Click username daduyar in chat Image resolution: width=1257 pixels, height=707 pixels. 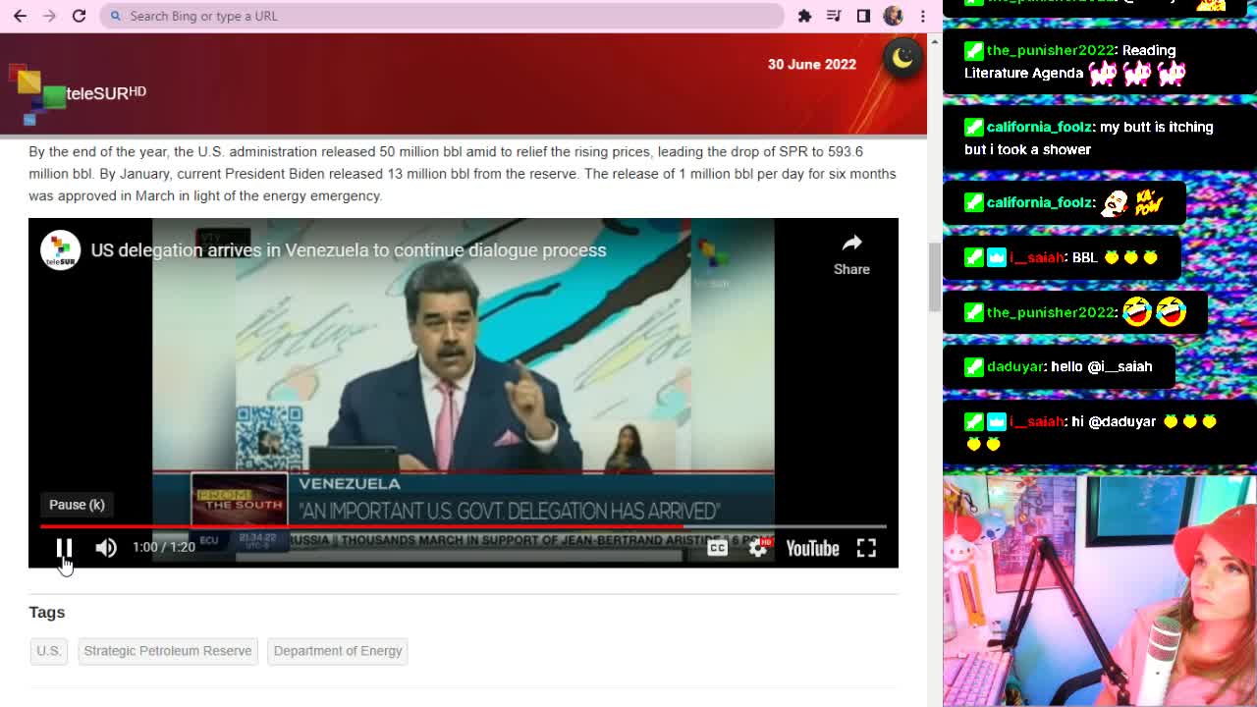[1015, 366]
